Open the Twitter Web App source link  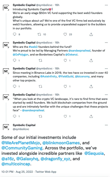pos(46,172)
